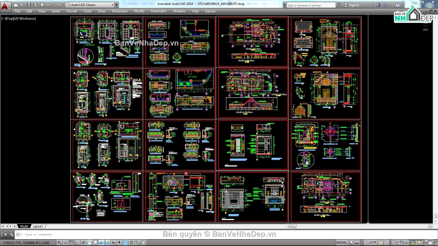
Task: Save the drawing with the Save icon
Action: click(29, 5)
